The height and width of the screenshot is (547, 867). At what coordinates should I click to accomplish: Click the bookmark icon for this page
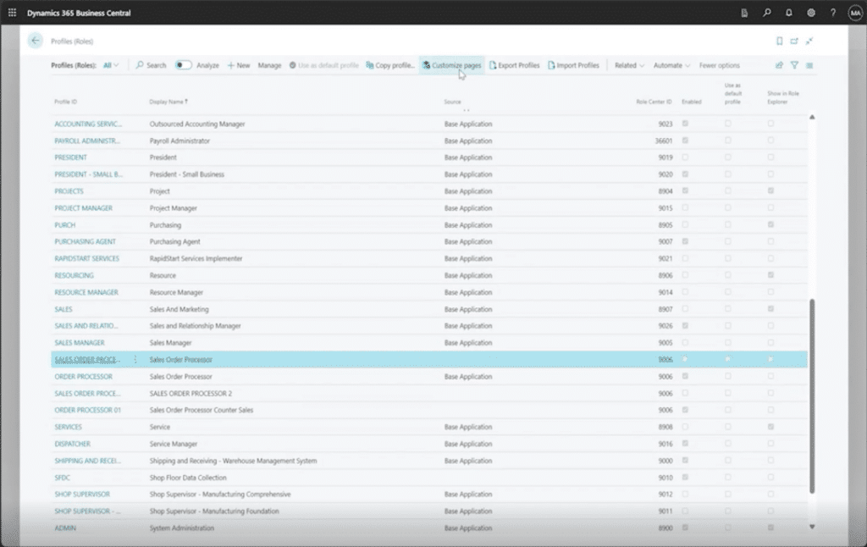(x=779, y=41)
